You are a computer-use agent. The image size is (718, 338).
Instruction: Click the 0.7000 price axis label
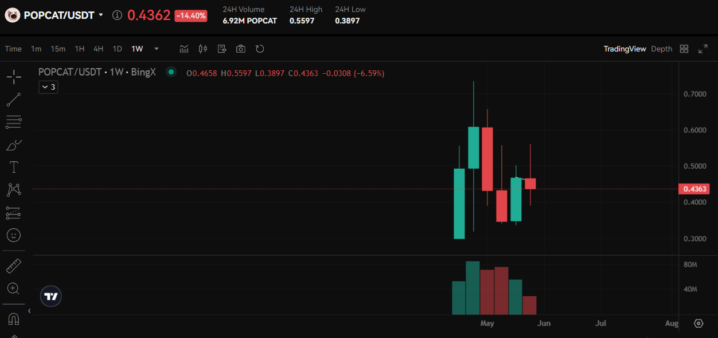[x=695, y=94]
